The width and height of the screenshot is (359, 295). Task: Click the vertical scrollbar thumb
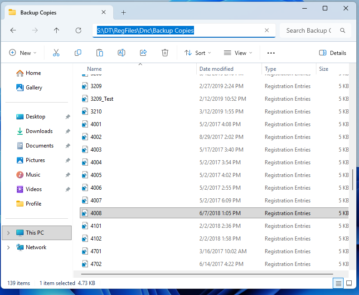tap(353, 179)
